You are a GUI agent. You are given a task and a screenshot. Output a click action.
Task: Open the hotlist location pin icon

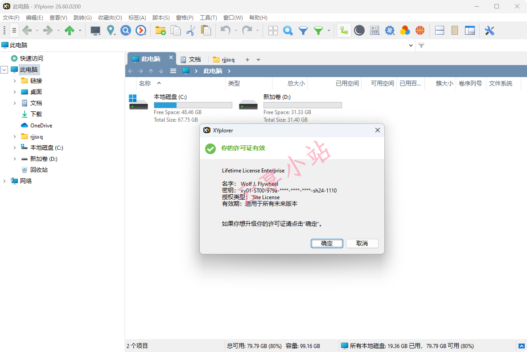point(111,31)
